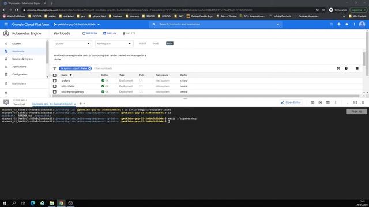Image resolution: width=369 pixels, height=207 pixels.
Task: Click the Refresh workloads button
Action: pyautogui.click(x=89, y=33)
